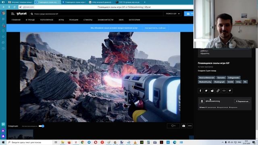Toggle the autoplay switch
The image size is (258, 145).
click(x=42, y=126)
